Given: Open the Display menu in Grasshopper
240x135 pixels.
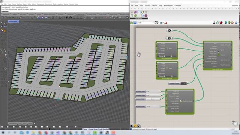Looking at the screenshot, I should pyautogui.click(x=147, y=6).
